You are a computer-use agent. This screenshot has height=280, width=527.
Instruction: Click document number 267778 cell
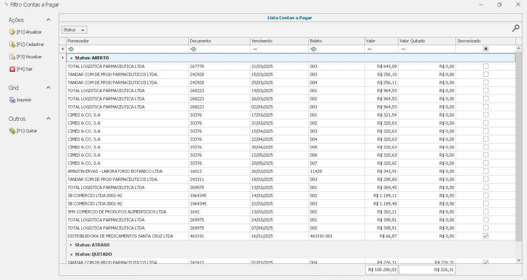click(219, 66)
